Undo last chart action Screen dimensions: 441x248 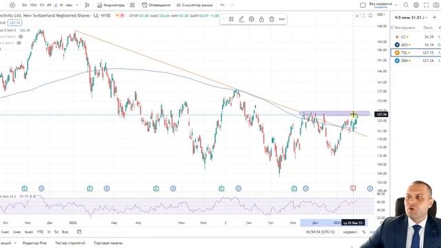223,5
